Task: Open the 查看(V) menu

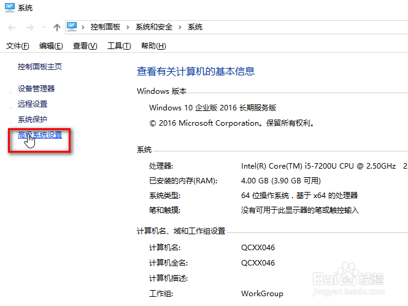Action: click(x=85, y=46)
